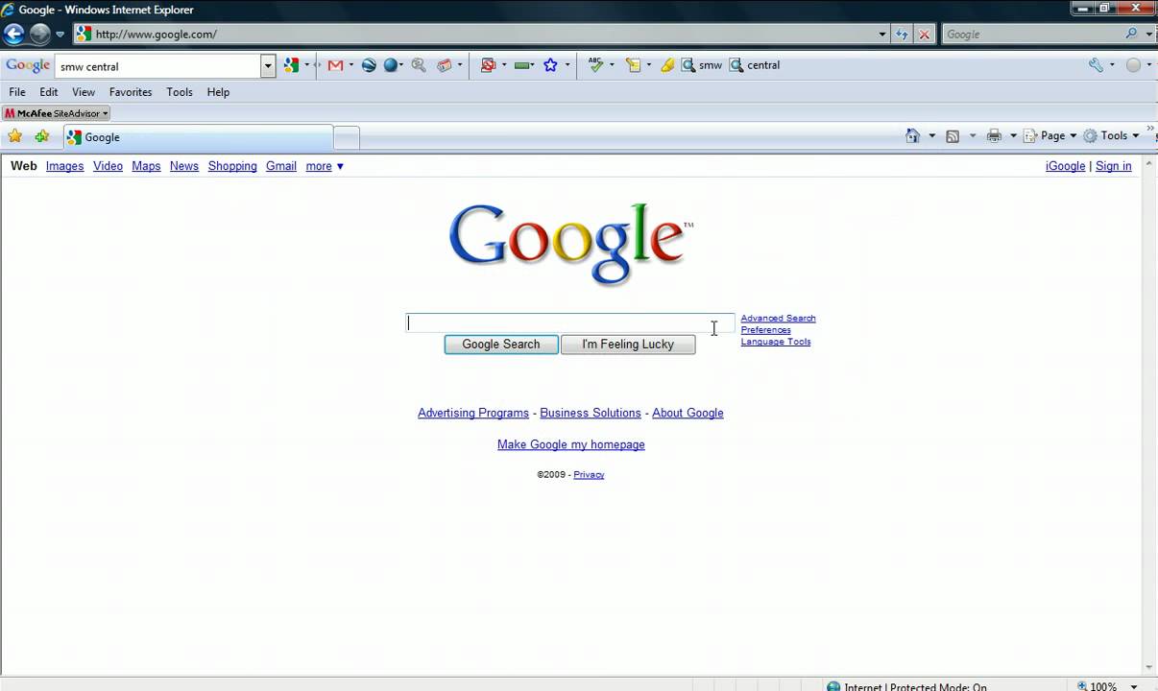Click the magnifier icon in the search box
Viewport: 1158px width, 691px height.
(x=1132, y=34)
